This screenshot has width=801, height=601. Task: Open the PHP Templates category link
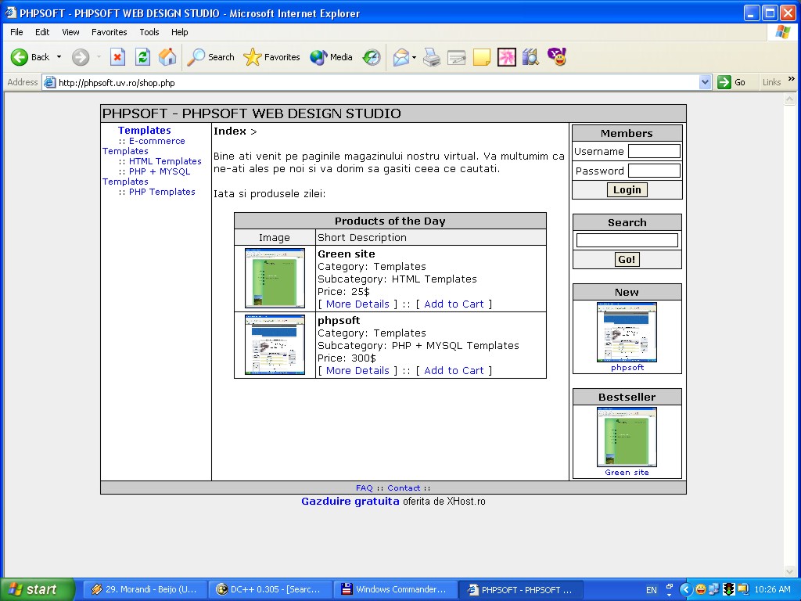coord(162,193)
